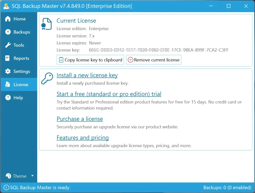Click the Theme label in sidebar
This screenshot has height=193, width=255.
[x=20, y=176]
